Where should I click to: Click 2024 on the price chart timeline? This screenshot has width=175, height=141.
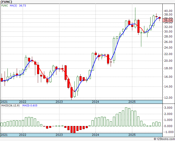[95, 102]
